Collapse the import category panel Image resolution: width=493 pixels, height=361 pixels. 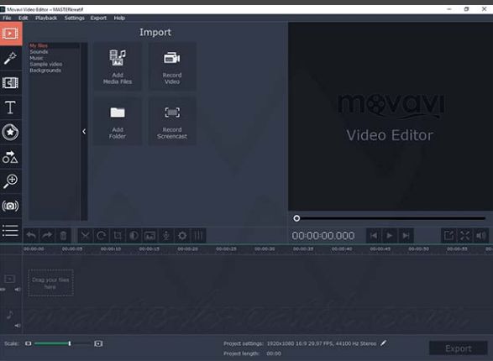[x=84, y=131]
